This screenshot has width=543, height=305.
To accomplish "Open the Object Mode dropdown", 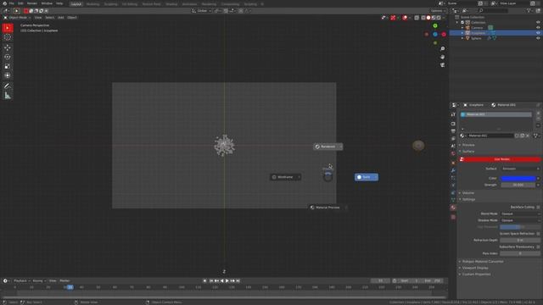I will (x=17, y=17).
